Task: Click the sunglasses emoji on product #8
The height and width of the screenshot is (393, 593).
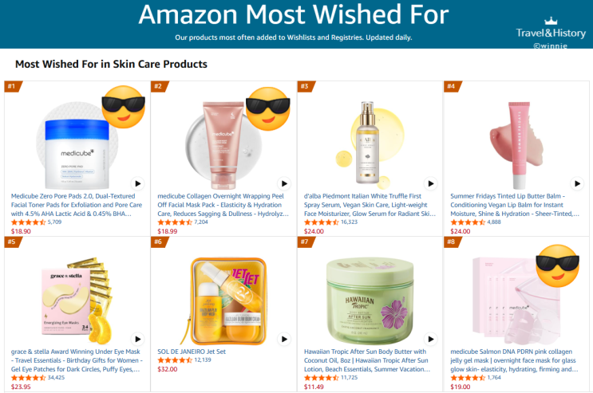Action: click(x=557, y=265)
